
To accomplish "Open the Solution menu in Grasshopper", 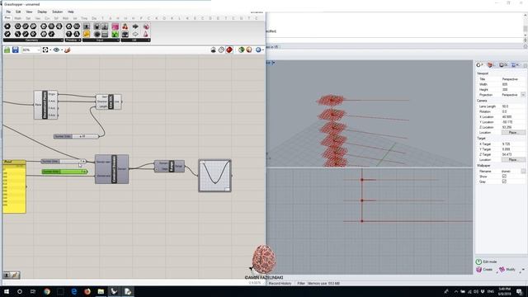I will coord(57,12).
